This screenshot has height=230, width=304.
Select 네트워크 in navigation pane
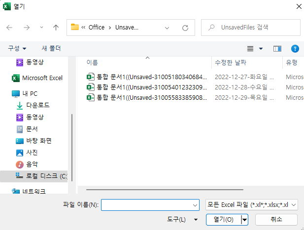tap(29, 191)
